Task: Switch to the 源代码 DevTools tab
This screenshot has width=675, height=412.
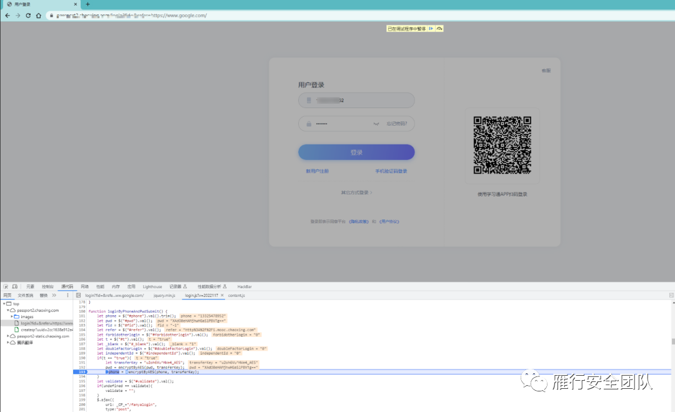Action: tap(67, 286)
